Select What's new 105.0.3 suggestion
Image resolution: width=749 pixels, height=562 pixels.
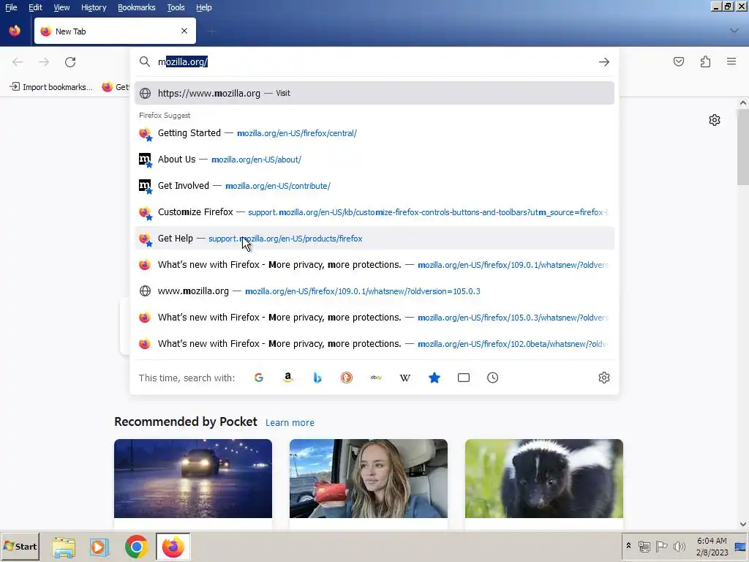pos(374,317)
